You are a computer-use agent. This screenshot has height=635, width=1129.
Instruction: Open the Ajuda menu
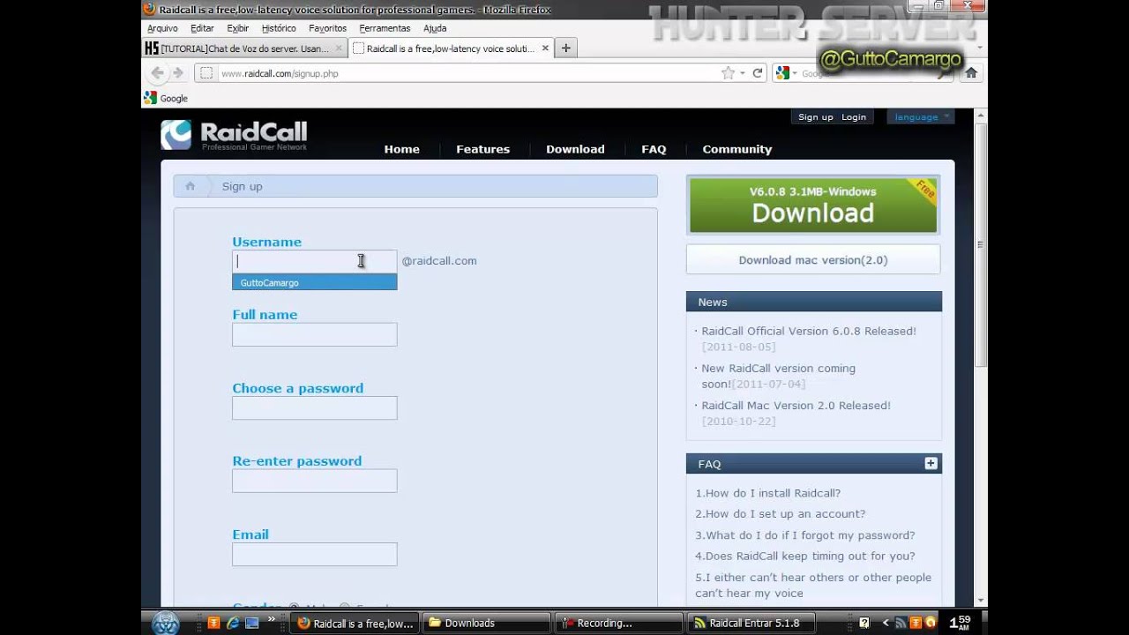click(x=435, y=28)
